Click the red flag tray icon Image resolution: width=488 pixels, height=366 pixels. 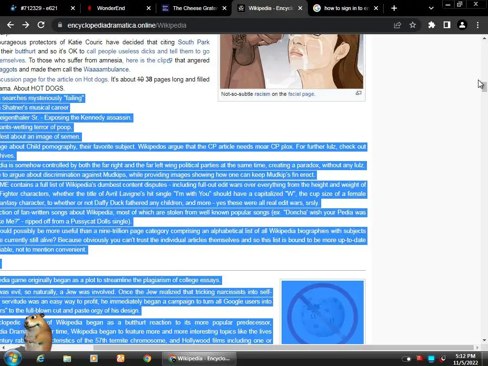coord(420,358)
